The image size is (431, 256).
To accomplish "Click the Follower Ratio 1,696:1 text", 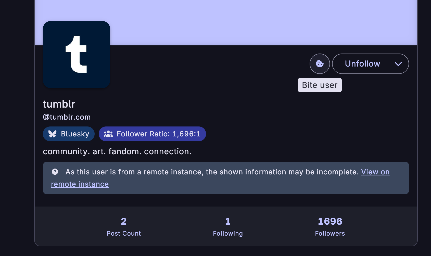I will 158,134.
